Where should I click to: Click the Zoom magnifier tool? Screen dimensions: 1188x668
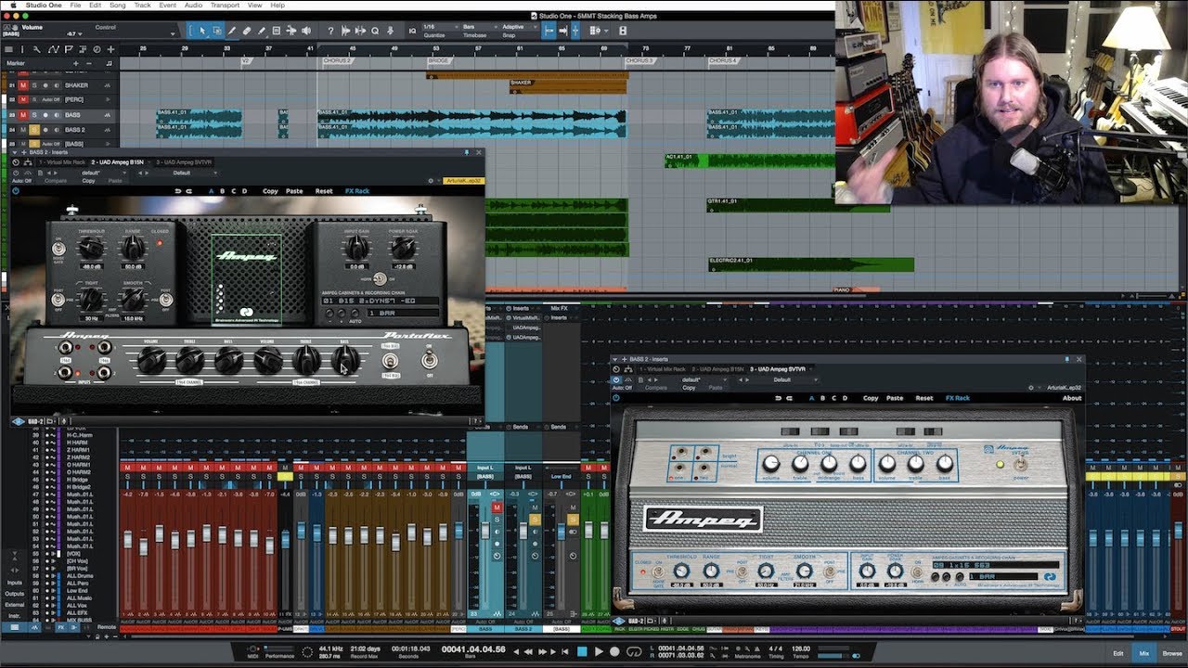click(x=375, y=31)
